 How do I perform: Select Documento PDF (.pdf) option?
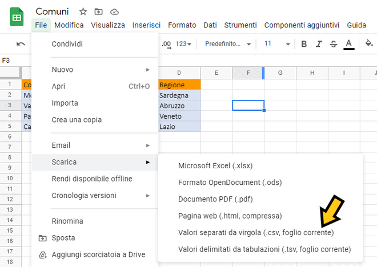[215, 199]
